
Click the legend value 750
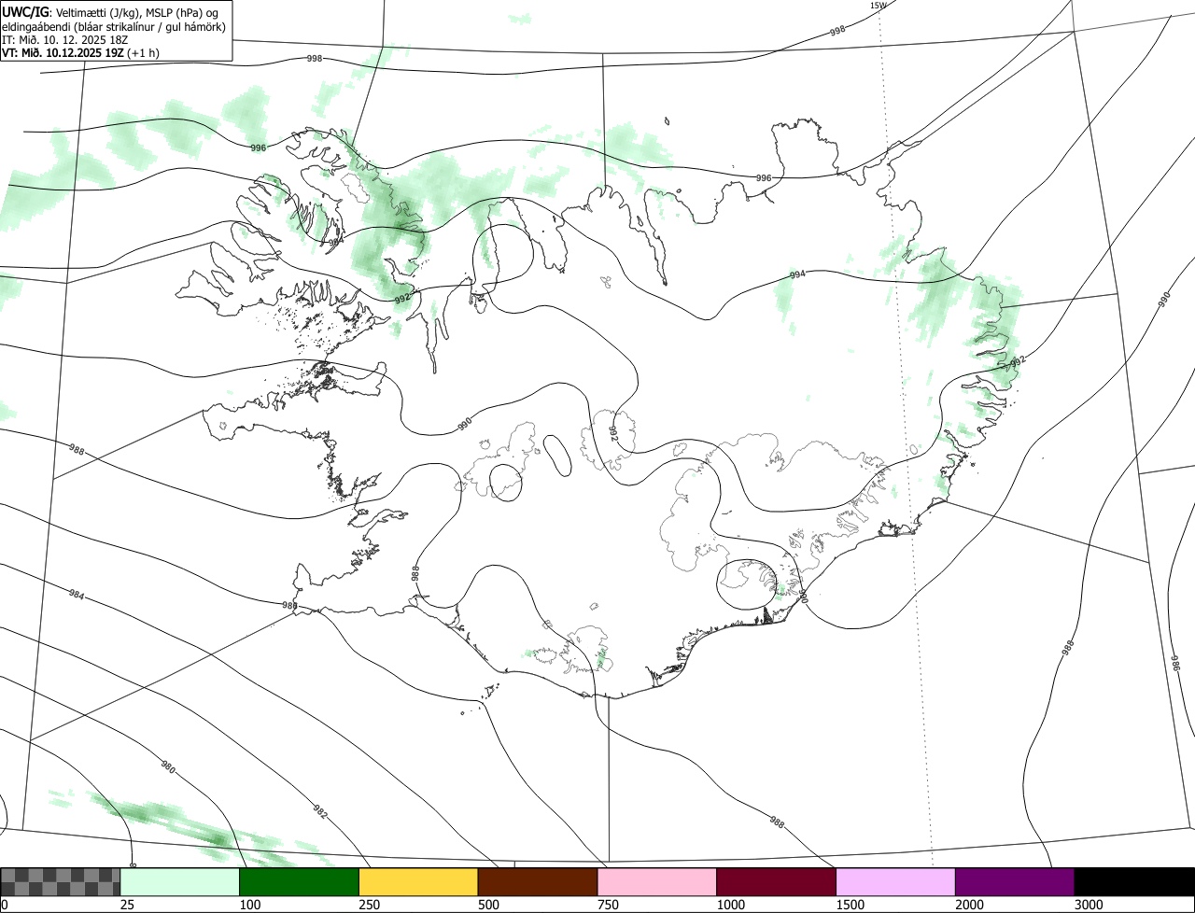609,905
